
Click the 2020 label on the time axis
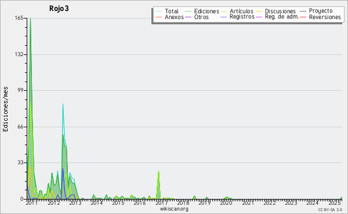click(226, 202)
